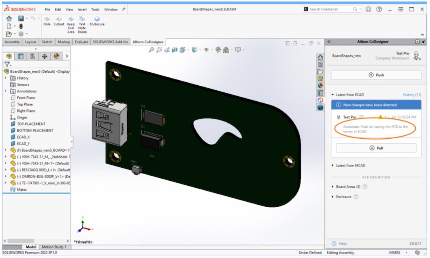Click the MMGS unit system in status bar
This screenshot has height=258, width=430.
pyautogui.click(x=394, y=253)
